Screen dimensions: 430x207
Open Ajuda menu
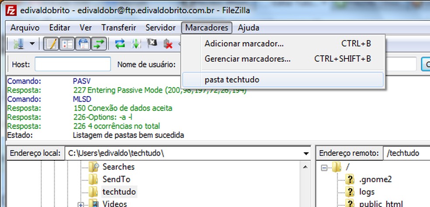[249, 27]
